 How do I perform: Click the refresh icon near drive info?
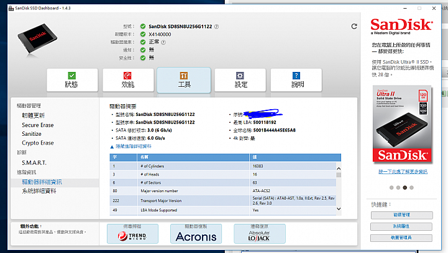click(x=354, y=27)
